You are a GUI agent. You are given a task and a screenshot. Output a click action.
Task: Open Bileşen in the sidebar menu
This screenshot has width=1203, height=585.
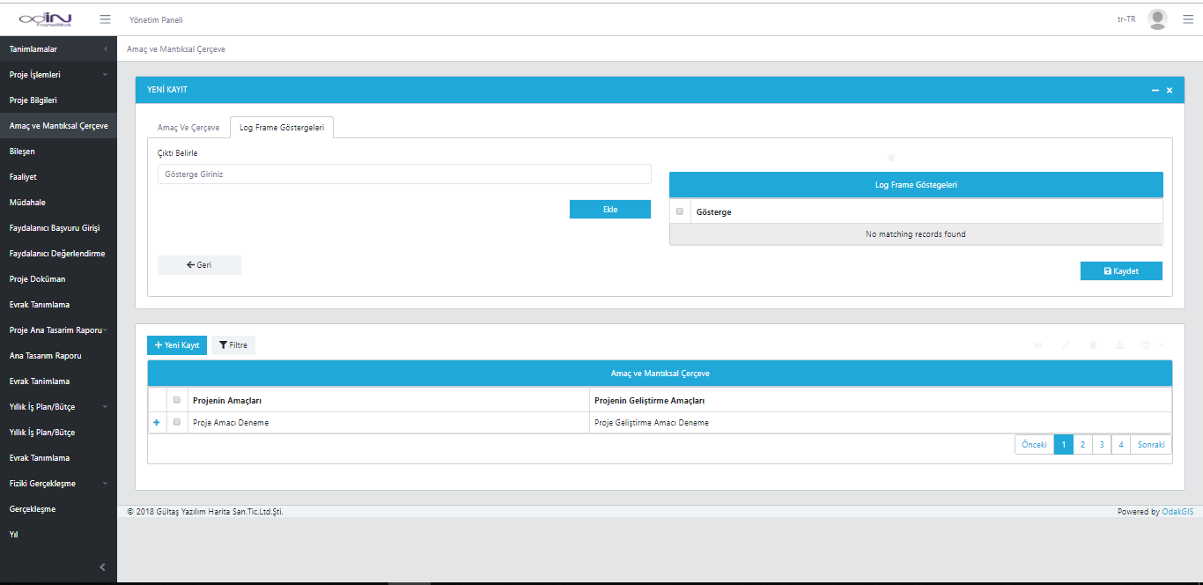22,152
